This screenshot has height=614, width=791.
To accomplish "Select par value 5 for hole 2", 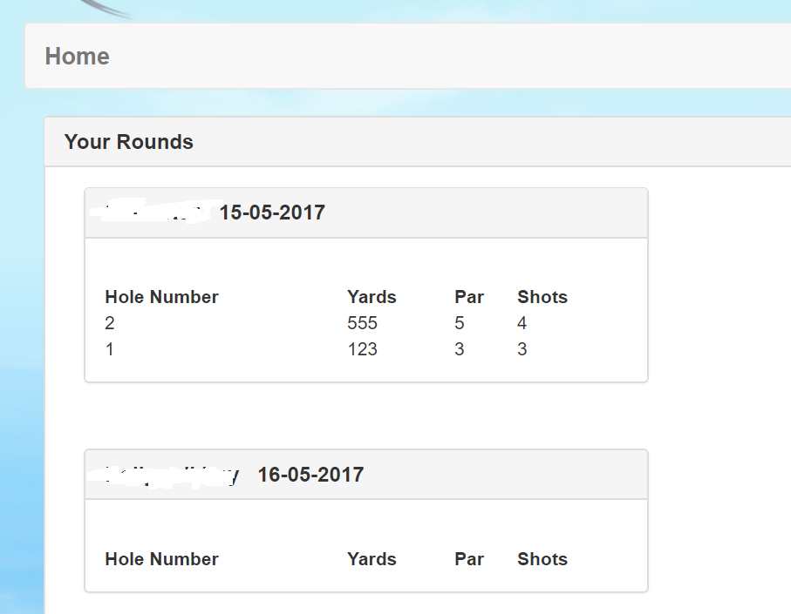I will click(459, 323).
